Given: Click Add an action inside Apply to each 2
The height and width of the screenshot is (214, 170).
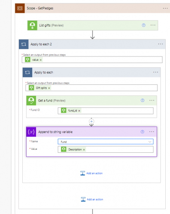Looking at the screenshot, I should [92, 199].
